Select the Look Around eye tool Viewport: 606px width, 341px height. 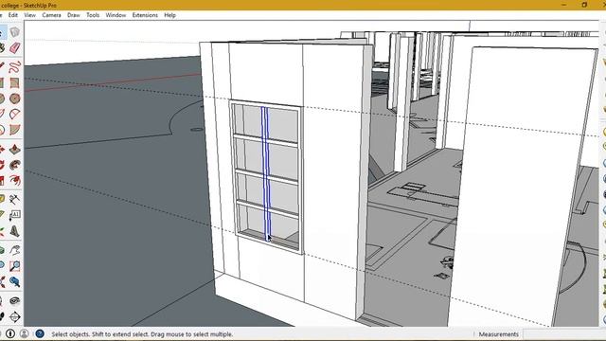[x=15, y=301]
